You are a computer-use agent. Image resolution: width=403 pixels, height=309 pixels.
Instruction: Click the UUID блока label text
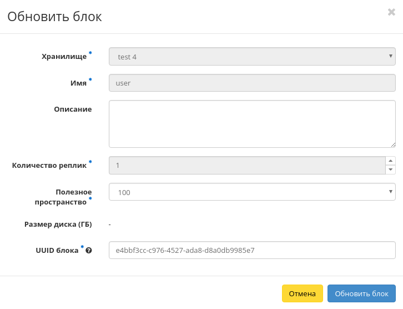(x=57, y=250)
